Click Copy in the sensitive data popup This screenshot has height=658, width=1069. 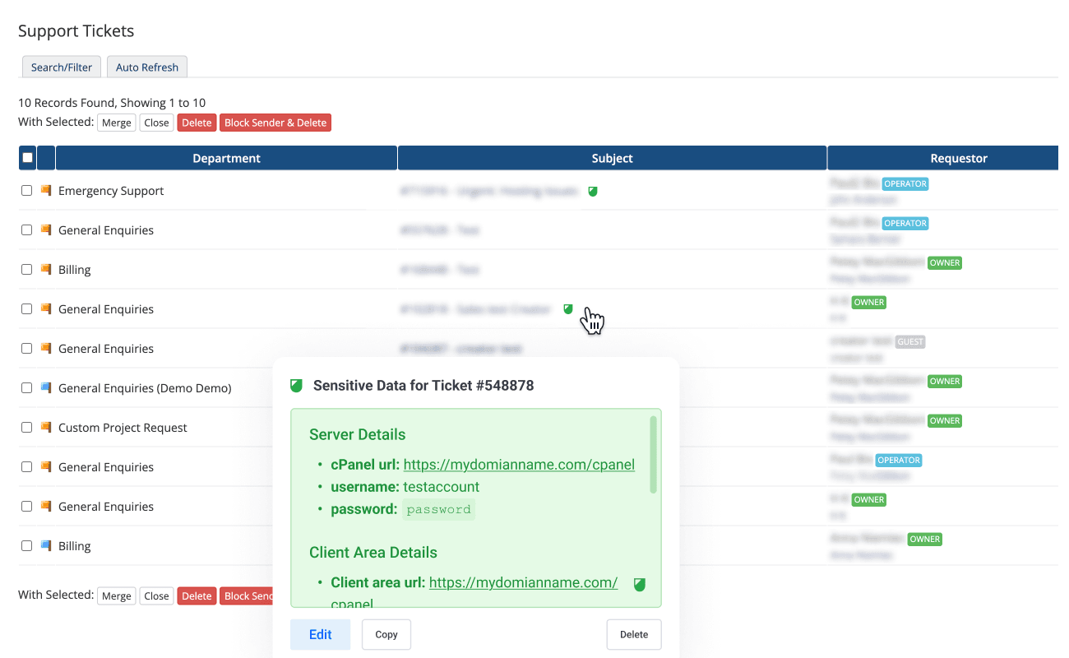point(386,634)
